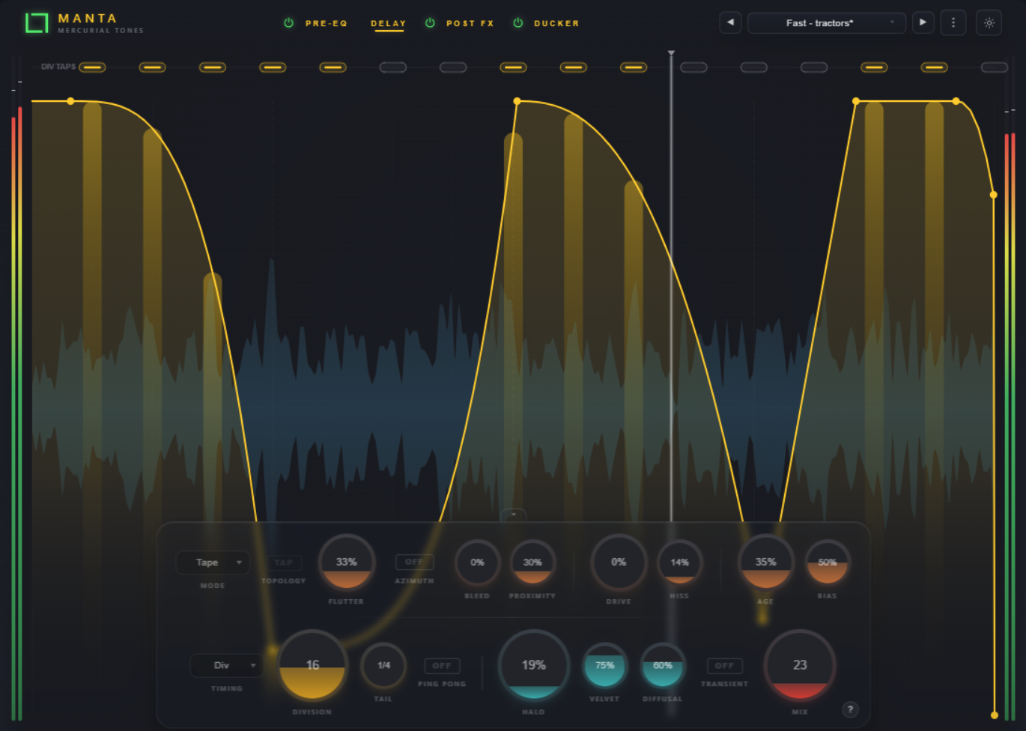Viewport: 1026px width, 731px height.
Task: Load the next preset with the right arrow
Action: [x=923, y=22]
